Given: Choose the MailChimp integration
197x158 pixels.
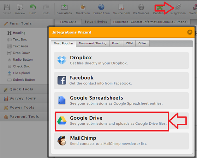Looking at the screenshot, I should point(121,141).
